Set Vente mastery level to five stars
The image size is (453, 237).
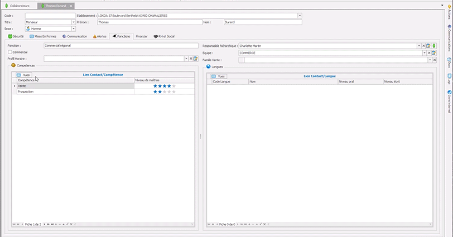pyautogui.click(x=174, y=86)
